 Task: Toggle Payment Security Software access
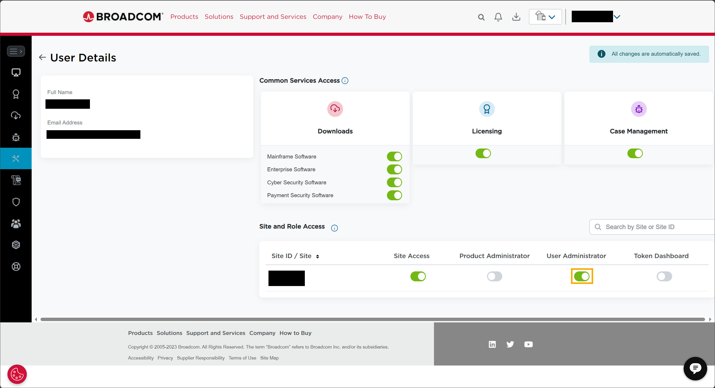(394, 195)
